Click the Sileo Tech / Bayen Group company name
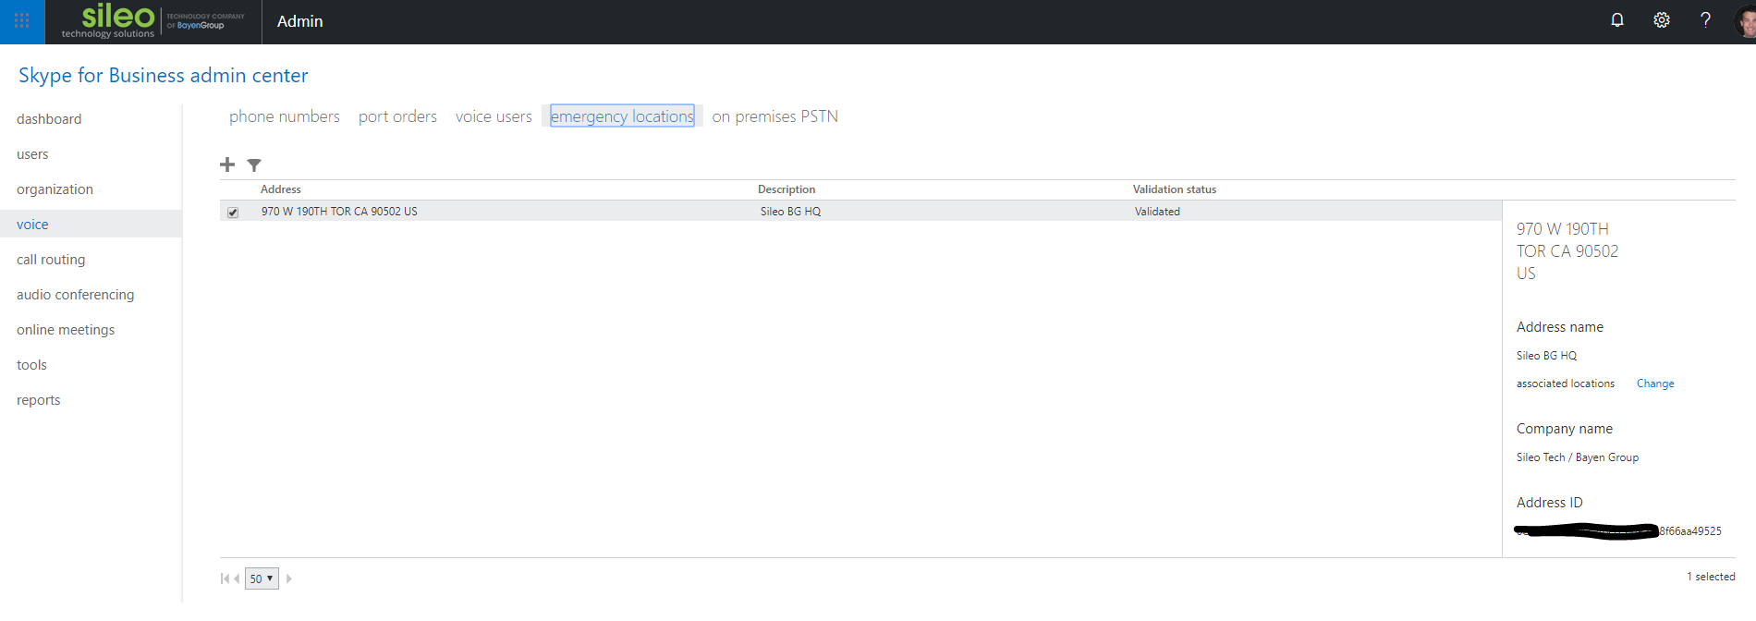Screen dimensions: 1756x621 [x=1578, y=457]
